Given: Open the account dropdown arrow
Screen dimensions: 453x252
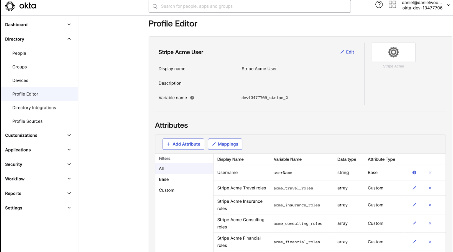Looking at the screenshot, I should (x=448, y=5).
